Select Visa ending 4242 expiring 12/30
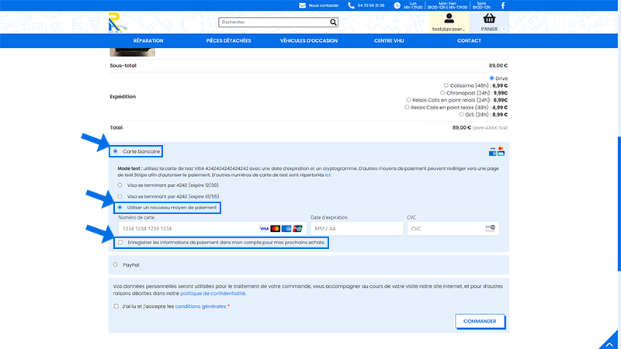The image size is (621, 349). (x=120, y=185)
